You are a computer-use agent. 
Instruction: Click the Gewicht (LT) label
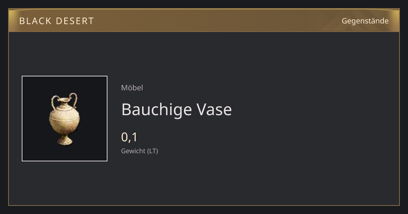[139, 151]
